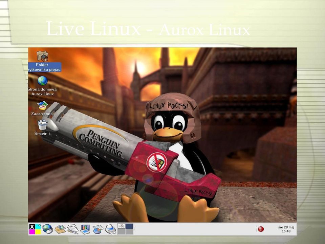
Task: Select the 'Strona domowa Aurox Linux' label
Action: tap(43, 92)
